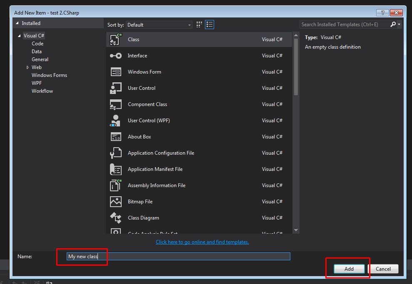Collapse the Visual C# tree node
This screenshot has height=284, width=412.
pos(19,36)
